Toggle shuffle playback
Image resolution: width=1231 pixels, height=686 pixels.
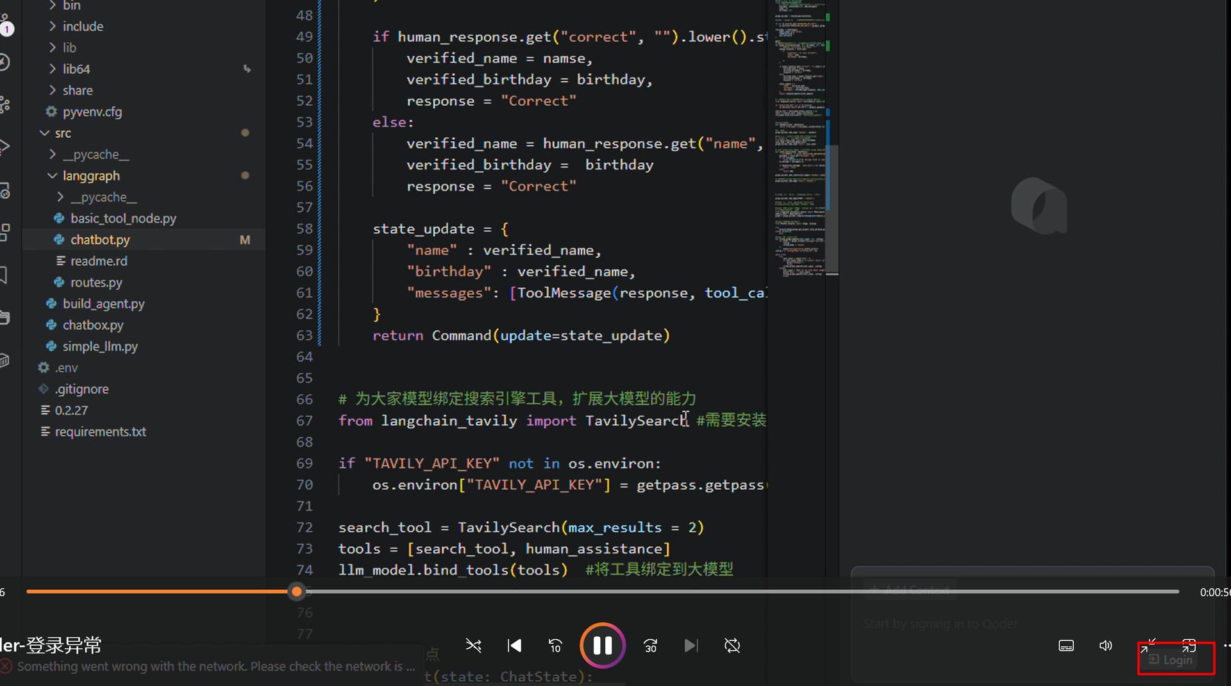(x=473, y=646)
